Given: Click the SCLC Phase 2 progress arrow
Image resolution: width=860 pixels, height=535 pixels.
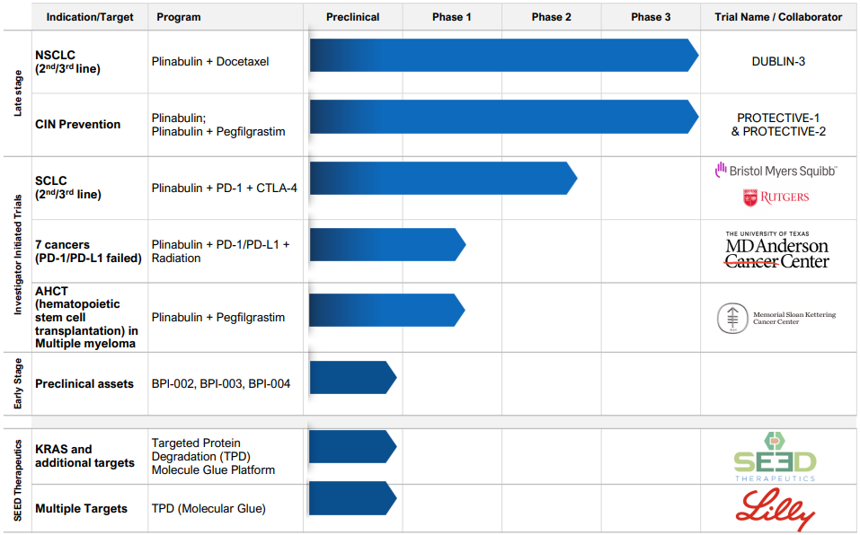Looking at the screenshot, I should pos(442,178).
